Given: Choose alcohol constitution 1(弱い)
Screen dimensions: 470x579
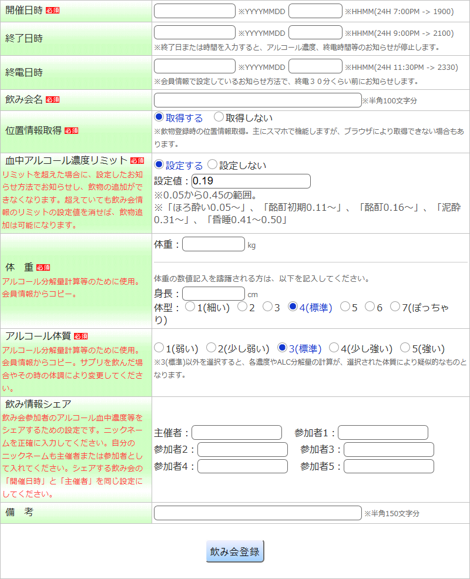Looking at the screenshot, I should (x=159, y=348).
